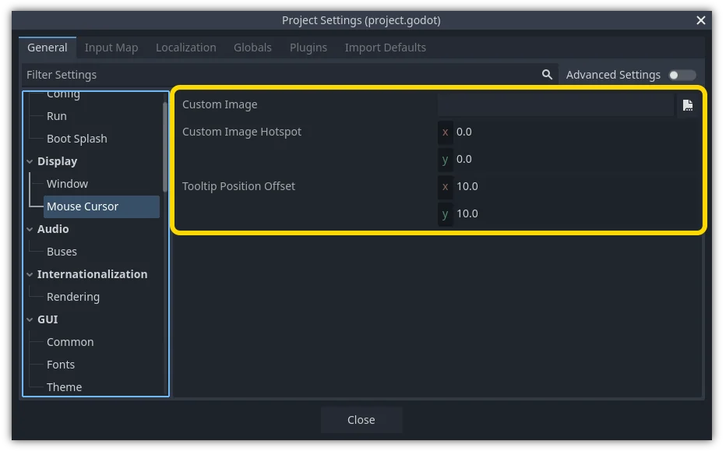
Task: Toggle the Advanced Settings switch
Action: tap(682, 74)
